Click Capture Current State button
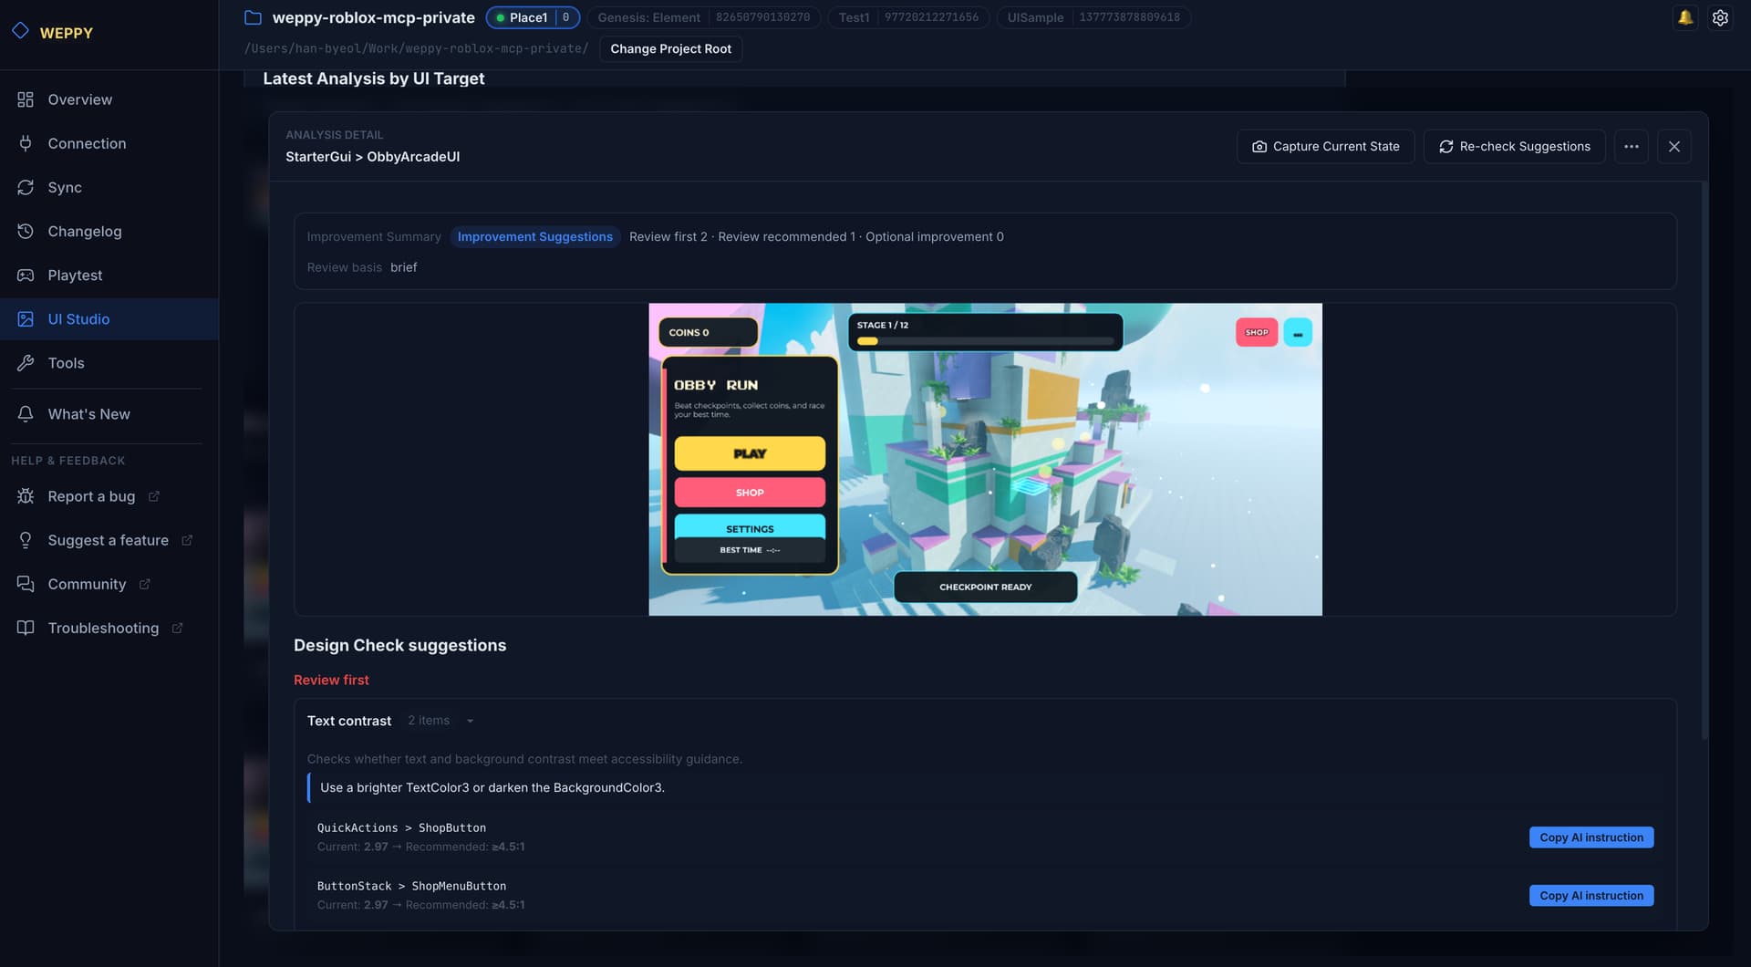The height and width of the screenshot is (967, 1751). [x=1325, y=146]
